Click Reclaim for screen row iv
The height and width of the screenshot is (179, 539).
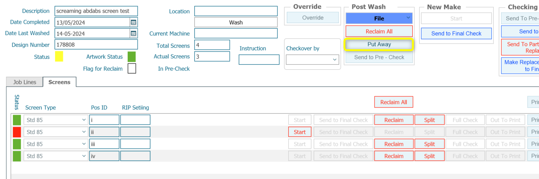click(x=394, y=156)
